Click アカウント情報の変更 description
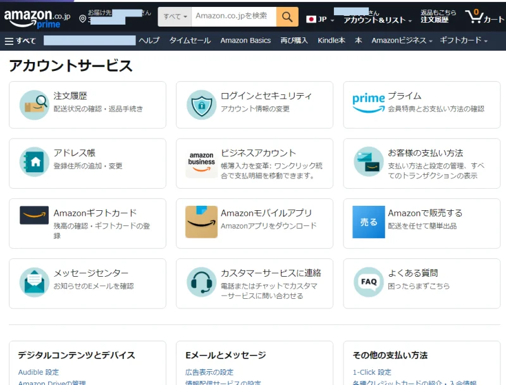This screenshot has width=506, height=385. pos(256,109)
